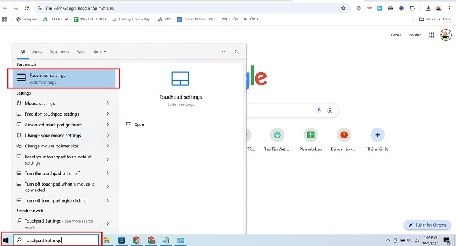This screenshot has height=246, width=456.
Task: Open the Touchpad settings best match result
Action: (x=64, y=79)
